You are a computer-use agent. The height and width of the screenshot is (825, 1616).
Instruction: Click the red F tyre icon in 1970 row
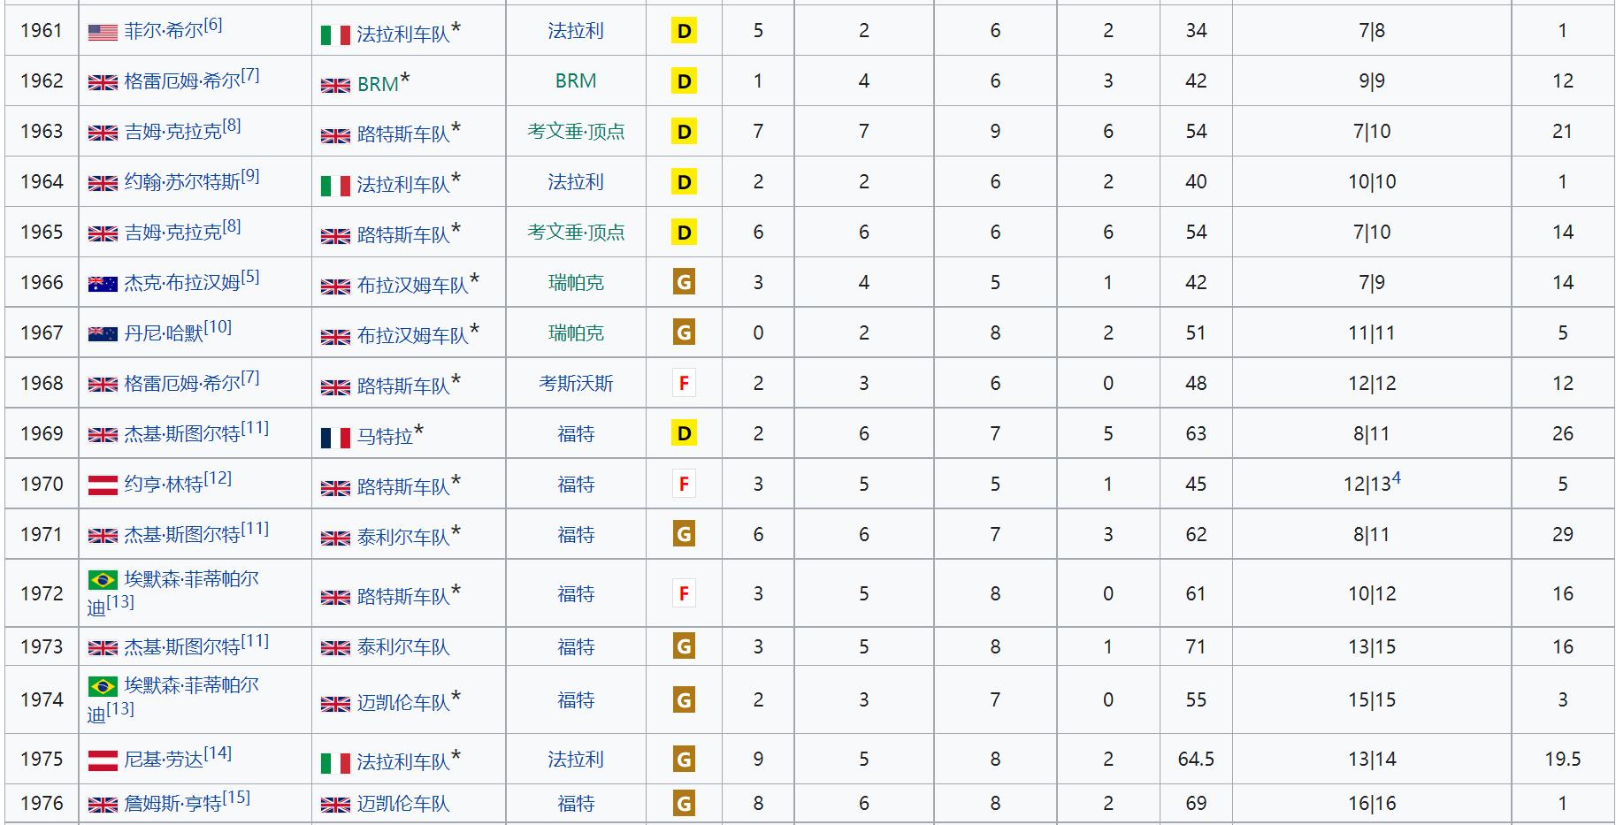(684, 484)
